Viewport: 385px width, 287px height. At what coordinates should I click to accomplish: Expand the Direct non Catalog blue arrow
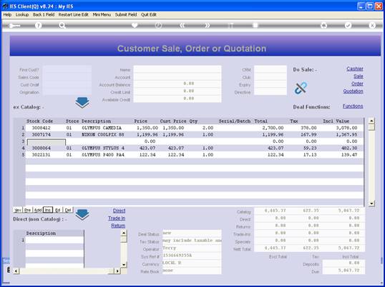82,215
